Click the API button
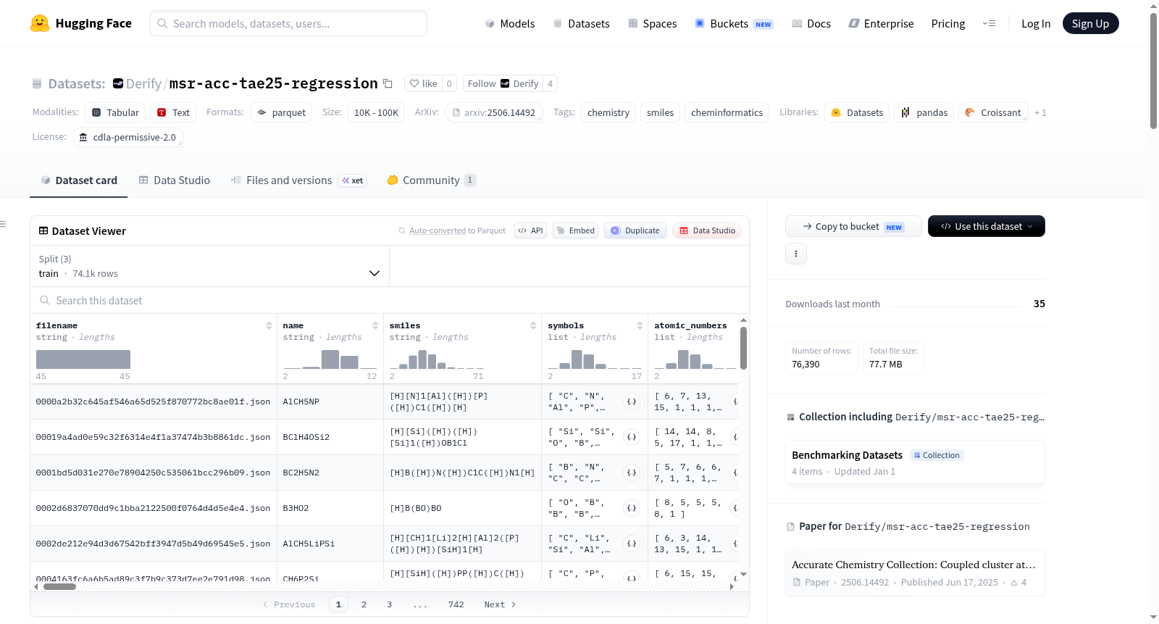 click(530, 230)
